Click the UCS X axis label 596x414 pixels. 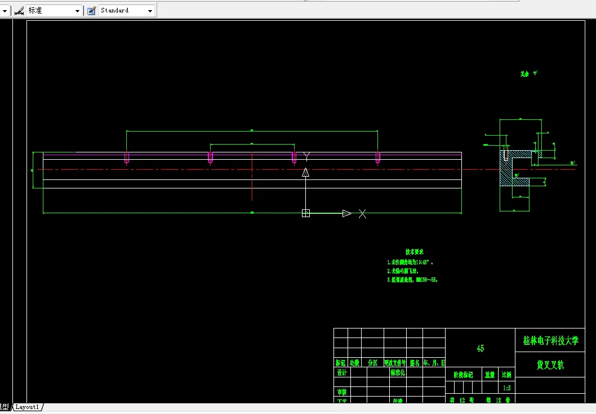(x=362, y=214)
